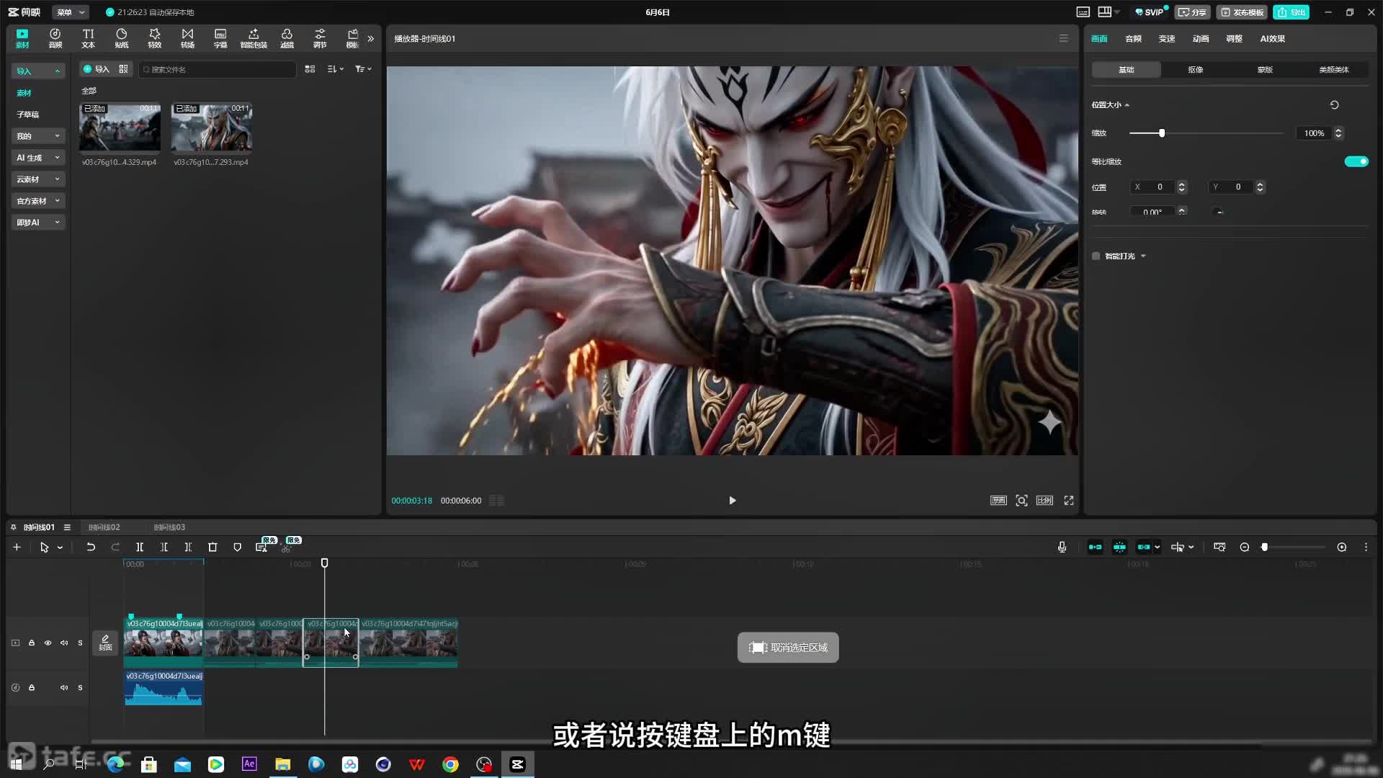
Task: Open the 滤镜 filters panel
Action: tap(287, 38)
